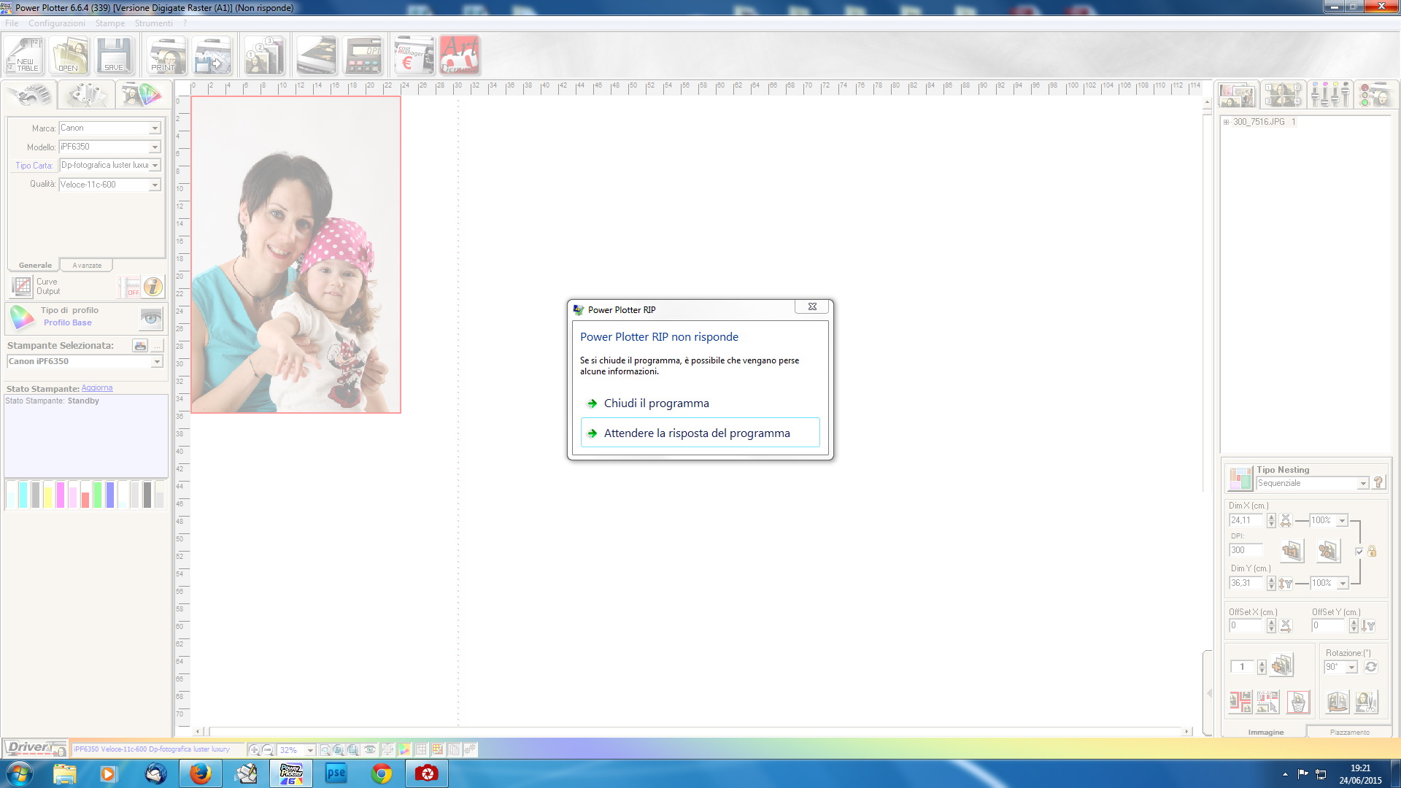The image size is (1401, 788).
Task: Click the Aggiorna link
Action: coord(97,388)
